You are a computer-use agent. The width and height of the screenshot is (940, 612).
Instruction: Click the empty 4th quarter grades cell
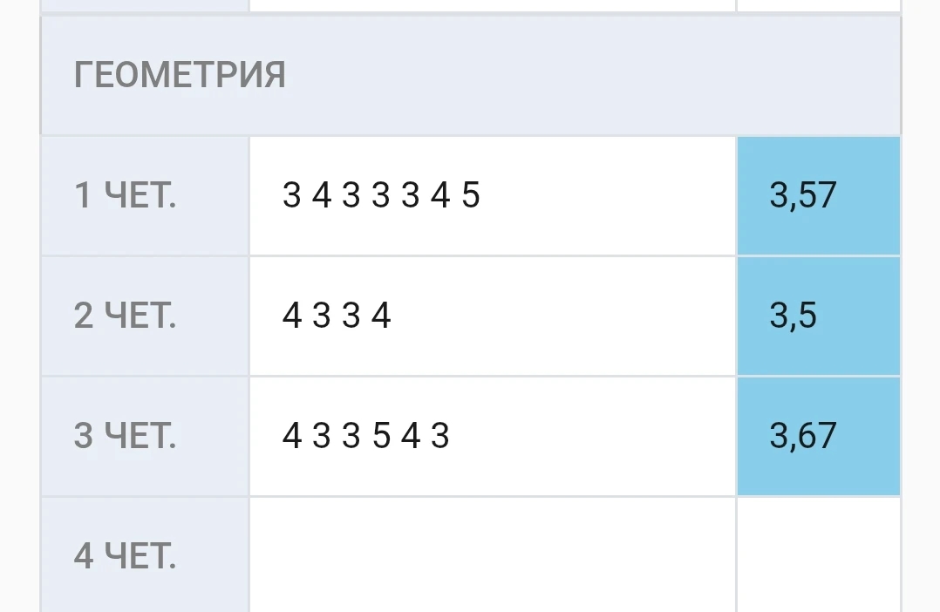point(493,556)
